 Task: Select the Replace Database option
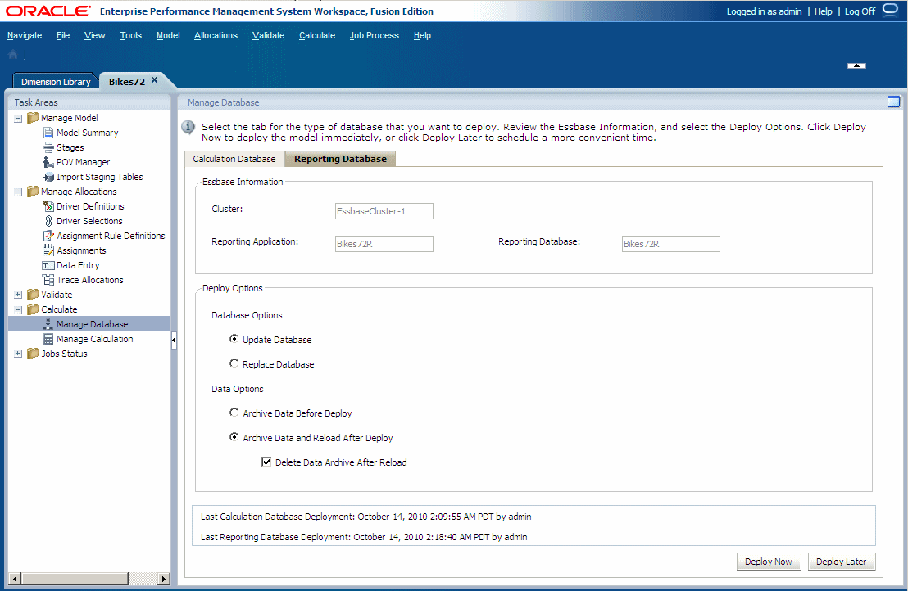(234, 363)
